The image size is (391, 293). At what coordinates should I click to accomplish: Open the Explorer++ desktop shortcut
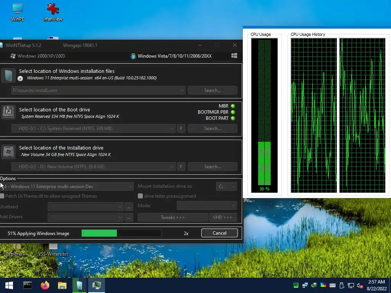(x=17, y=250)
